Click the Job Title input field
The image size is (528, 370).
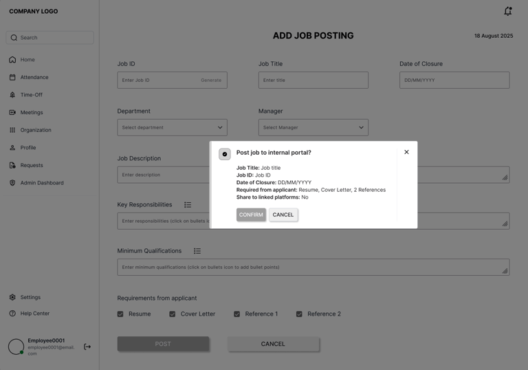(313, 80)
